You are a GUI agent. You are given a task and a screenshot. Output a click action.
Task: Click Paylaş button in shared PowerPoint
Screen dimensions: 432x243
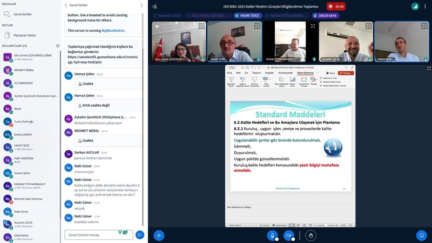coord(346,73)
